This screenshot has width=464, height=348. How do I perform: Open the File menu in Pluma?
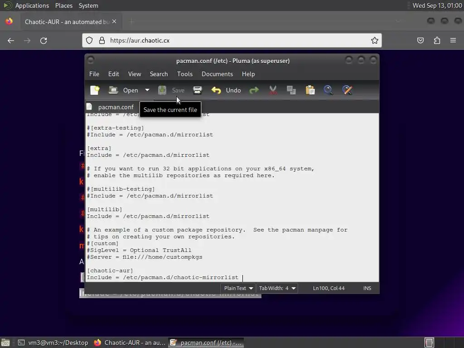coord(94,74)
